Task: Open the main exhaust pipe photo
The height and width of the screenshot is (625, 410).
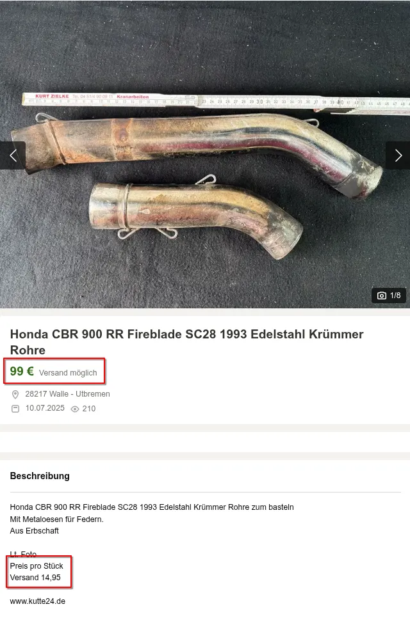Action: pyautogui.click(x=205, y=154)
